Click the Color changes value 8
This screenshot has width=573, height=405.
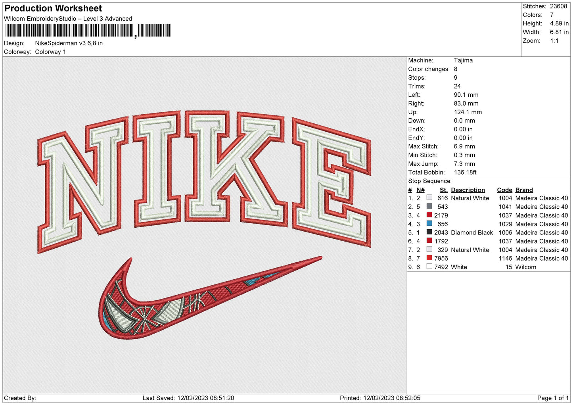pos(456,69)
